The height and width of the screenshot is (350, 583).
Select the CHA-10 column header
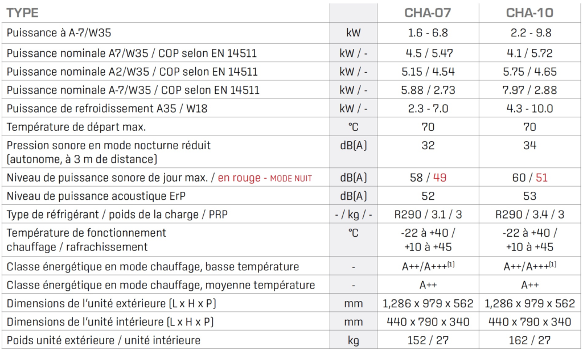click(x=529, y=13)
